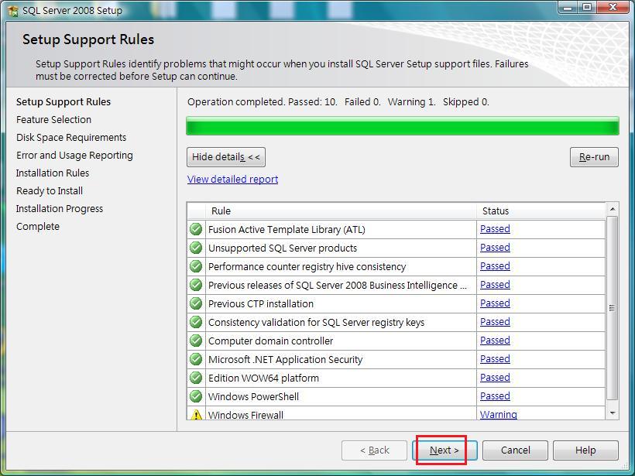Click yellow warning icon for Windows Firewall
Viewport: 635px width, 476px height.
click(196, 415)
